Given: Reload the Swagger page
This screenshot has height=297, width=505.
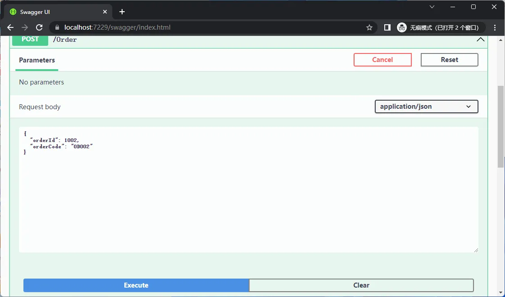Looking at the screenshot, I should [39, 27].
